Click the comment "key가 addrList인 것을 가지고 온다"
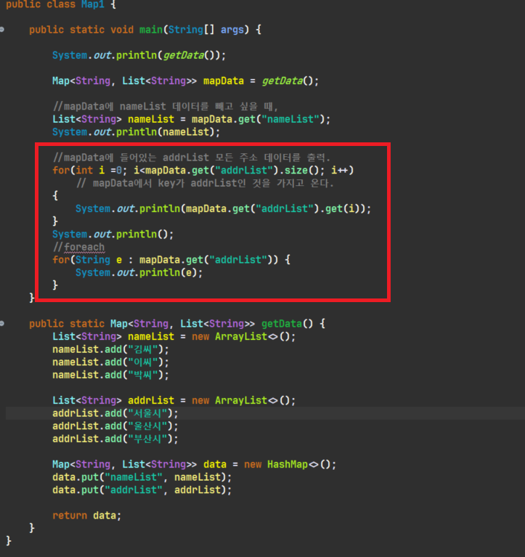Viewport: 525px width, 557px height. click(205, 183)
